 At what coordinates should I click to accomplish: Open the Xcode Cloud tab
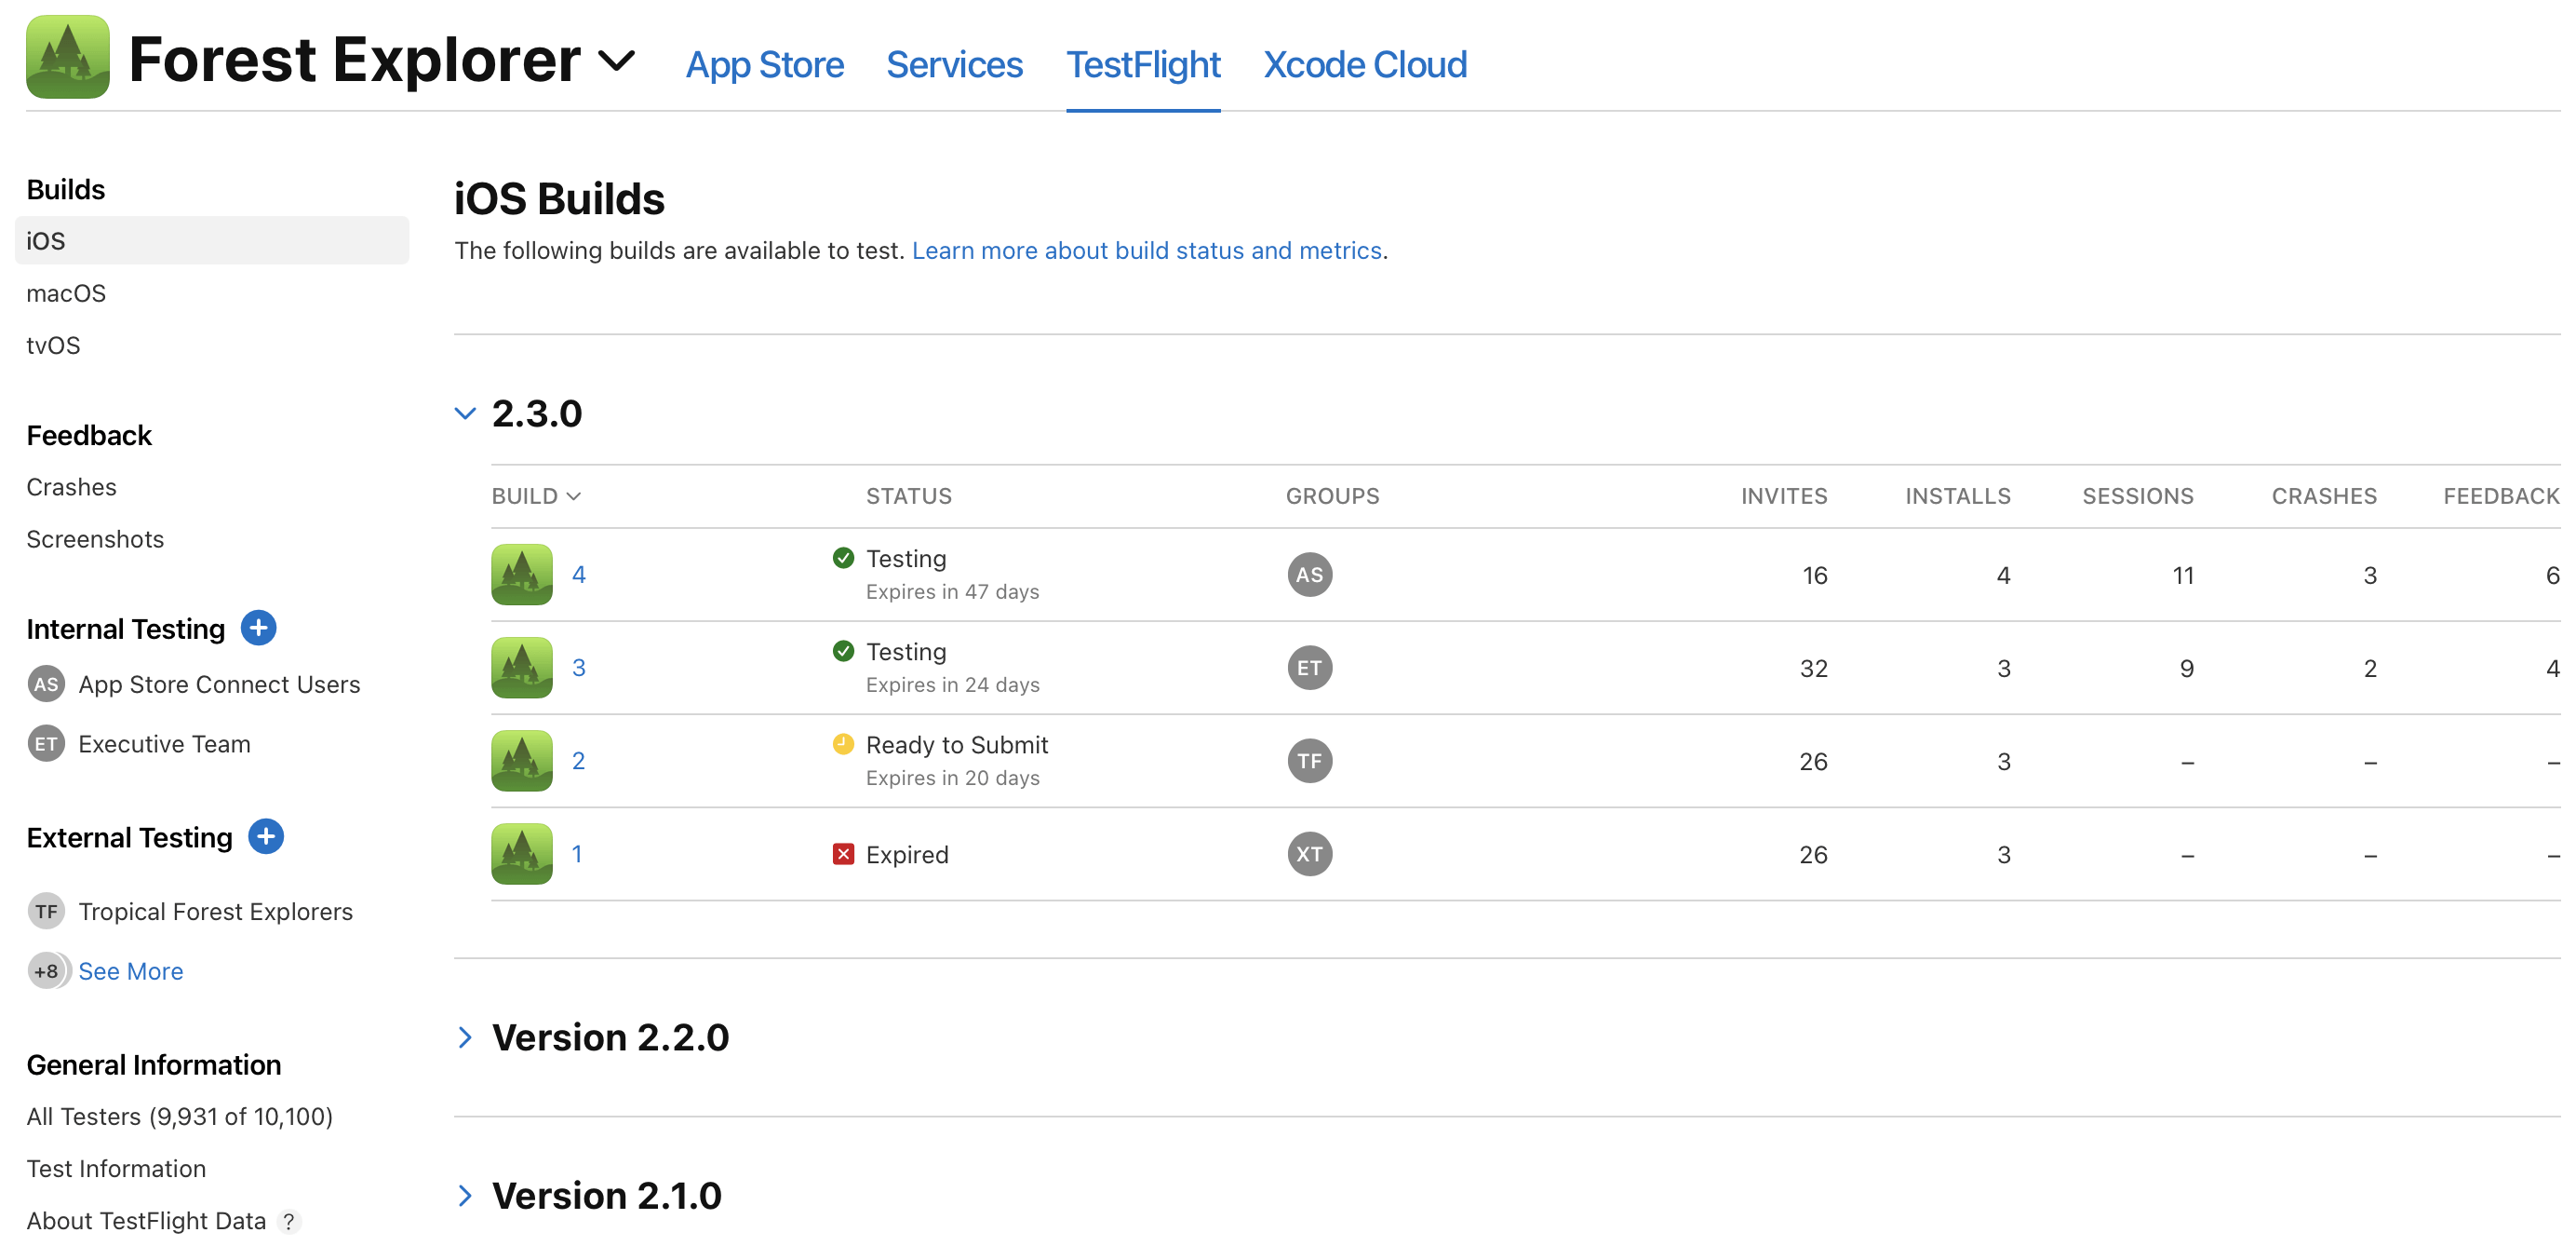(1365, 65)
